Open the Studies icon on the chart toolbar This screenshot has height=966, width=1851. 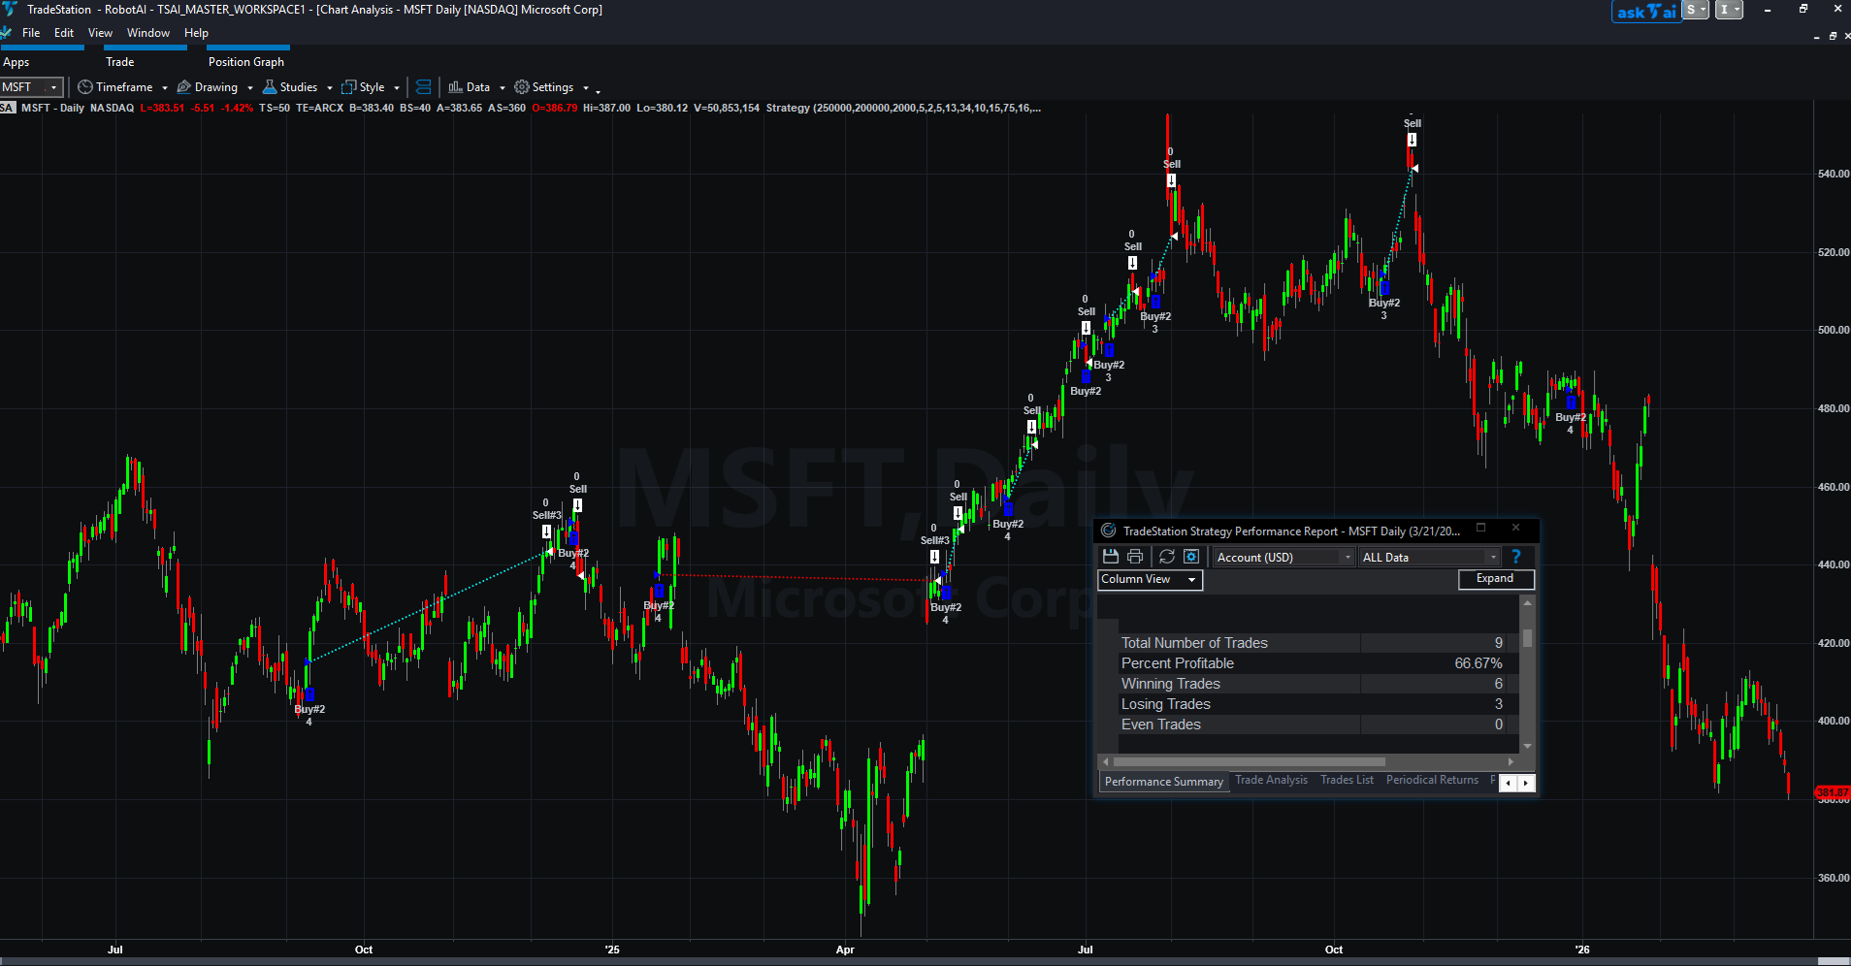point(268,87)
